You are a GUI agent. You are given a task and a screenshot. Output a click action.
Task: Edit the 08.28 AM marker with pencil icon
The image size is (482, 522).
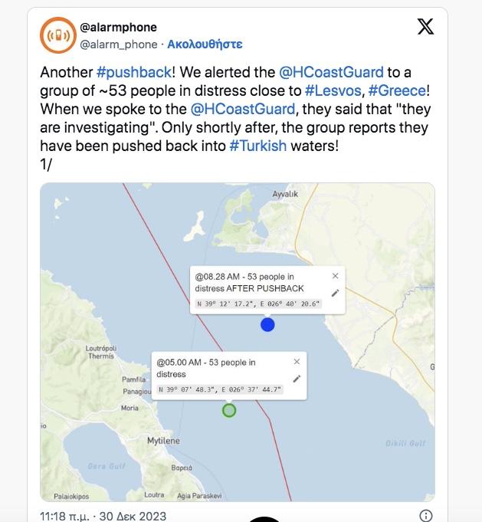pyautogui.click(x=335, y=293)
